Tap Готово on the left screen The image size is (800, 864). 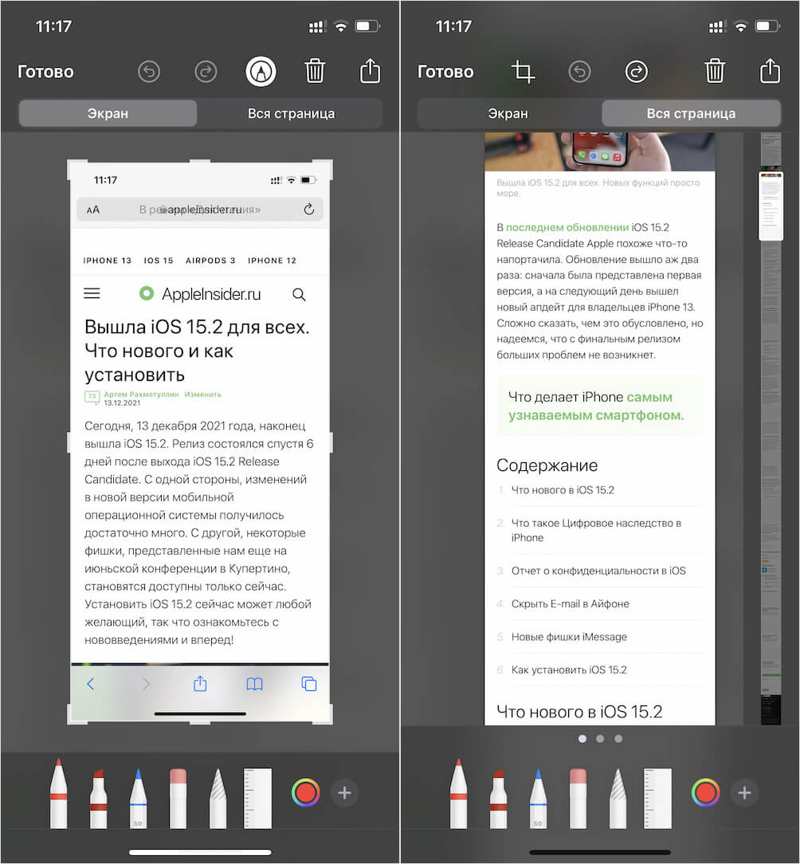pos(45,72)
